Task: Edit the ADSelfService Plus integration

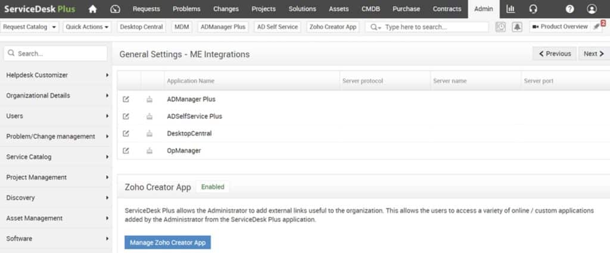Action: [126, 116]
